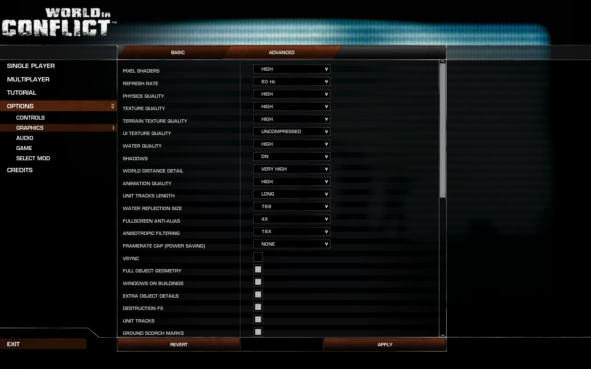
Task: Open SELECT MOD menu item
Action: point(33,158)
